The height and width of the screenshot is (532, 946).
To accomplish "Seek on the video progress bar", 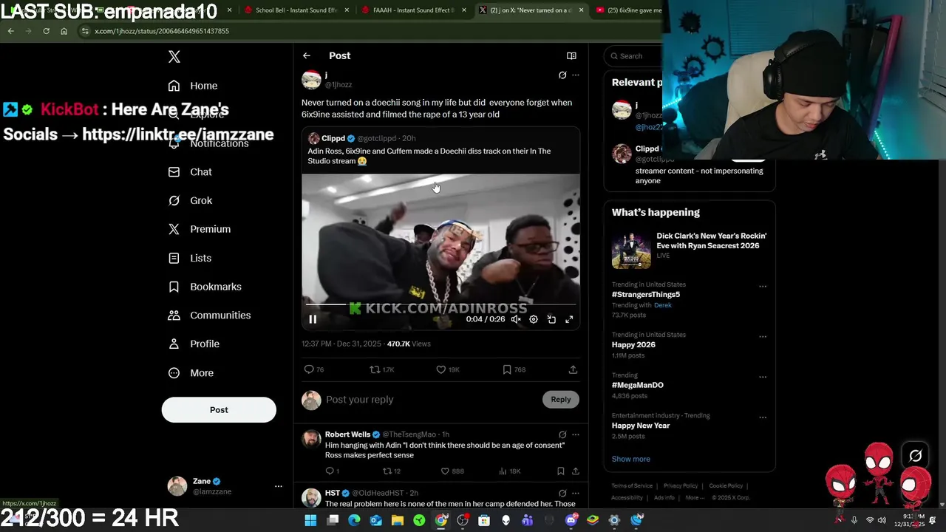I will coord(440,304).
